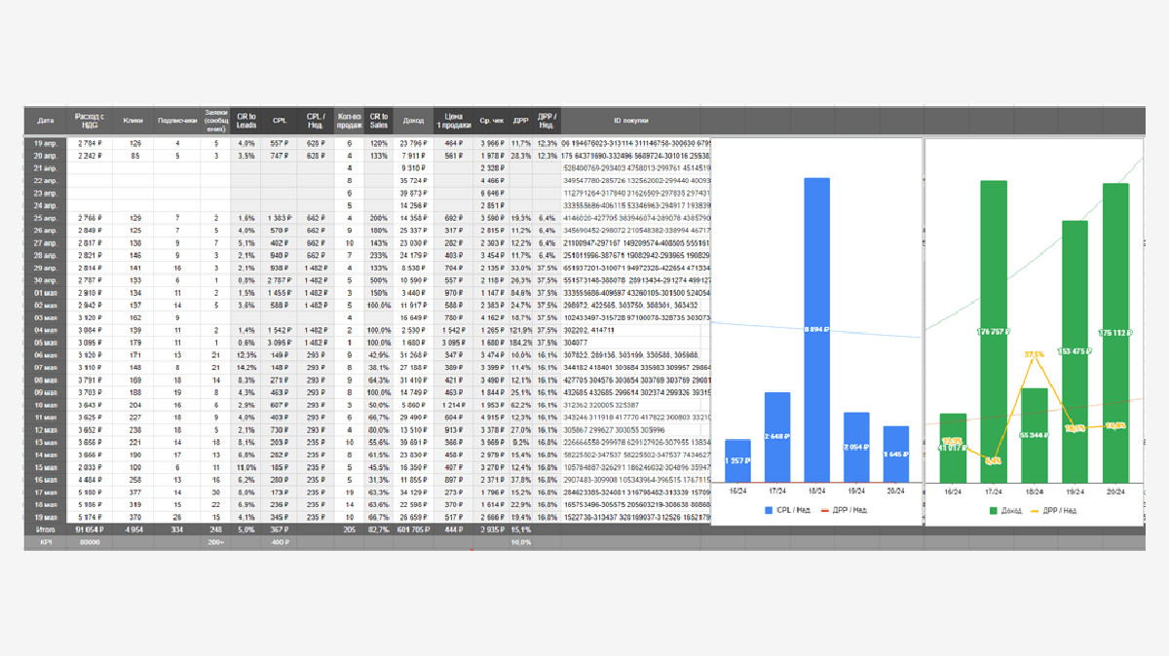
Task: Click the tallest blue bar 8 894 ₽
Action: [x=816, y=330]
